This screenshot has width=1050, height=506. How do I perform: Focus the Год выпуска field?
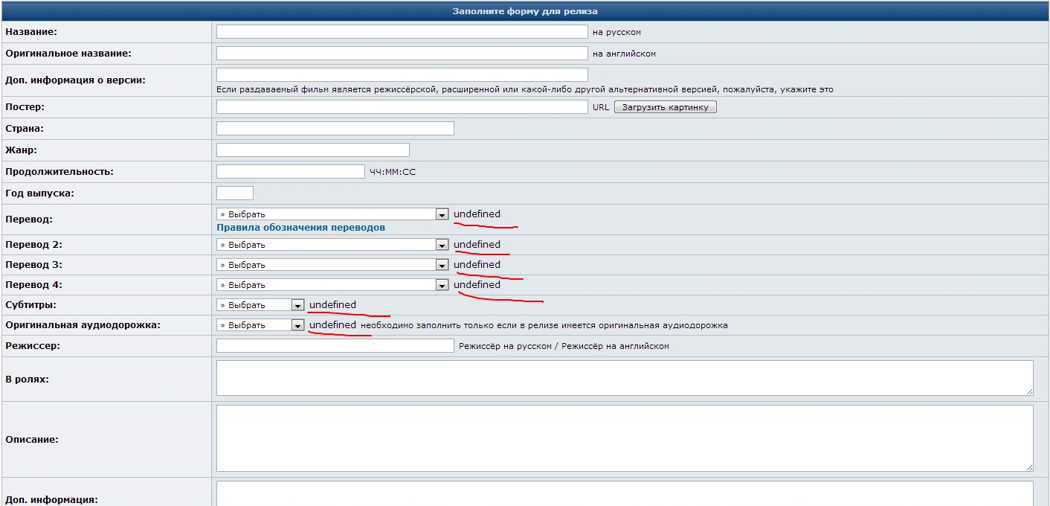(x=234, y=193)
